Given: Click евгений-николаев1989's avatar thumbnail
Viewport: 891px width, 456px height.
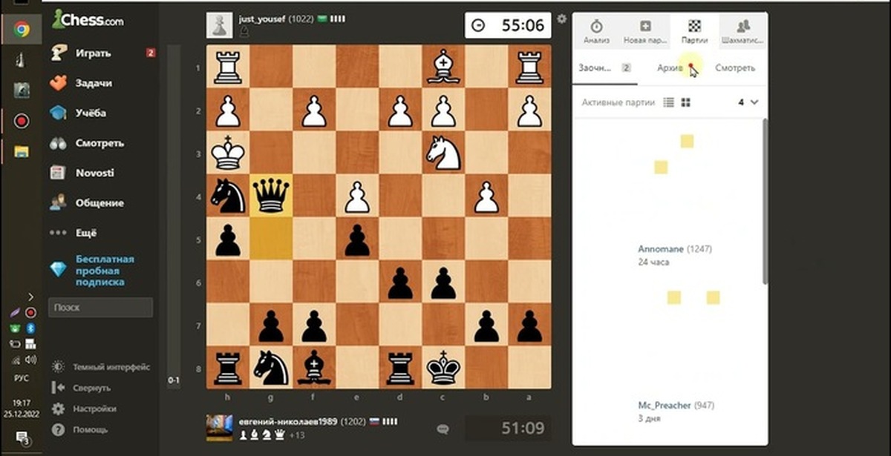Looking at the screenshot, I should [x=218, y=428].
